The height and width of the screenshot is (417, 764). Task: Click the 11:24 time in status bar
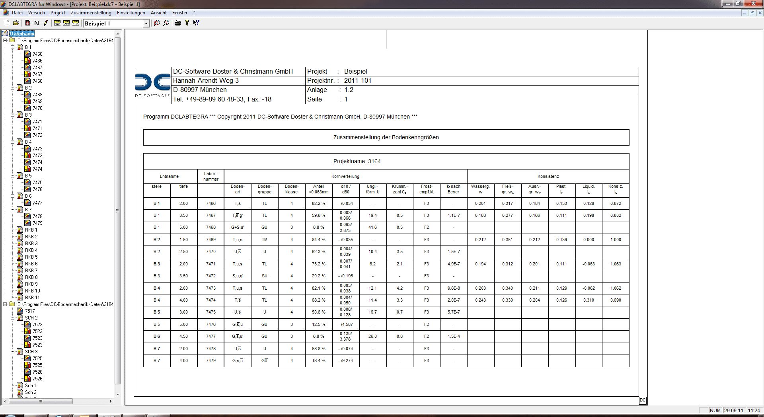pos(754,410)
